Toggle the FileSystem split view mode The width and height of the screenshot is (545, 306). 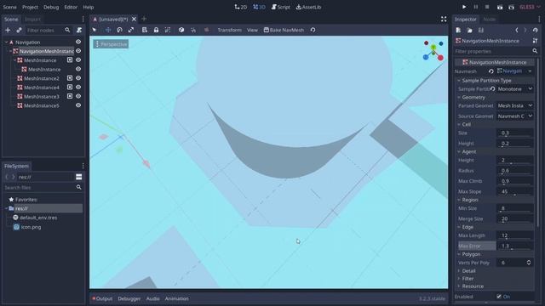click(79, 177)
